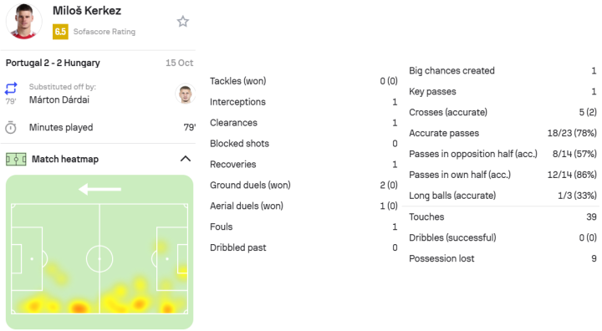Select the Miloš Kerkez name heading

pos(87,10)
